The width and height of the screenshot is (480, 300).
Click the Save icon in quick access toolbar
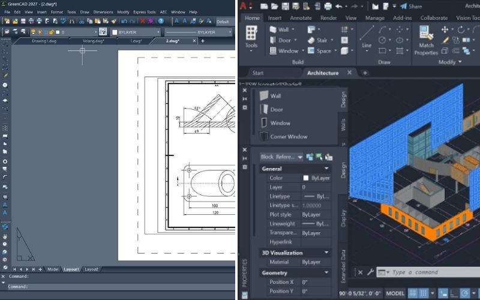[286, 6]
